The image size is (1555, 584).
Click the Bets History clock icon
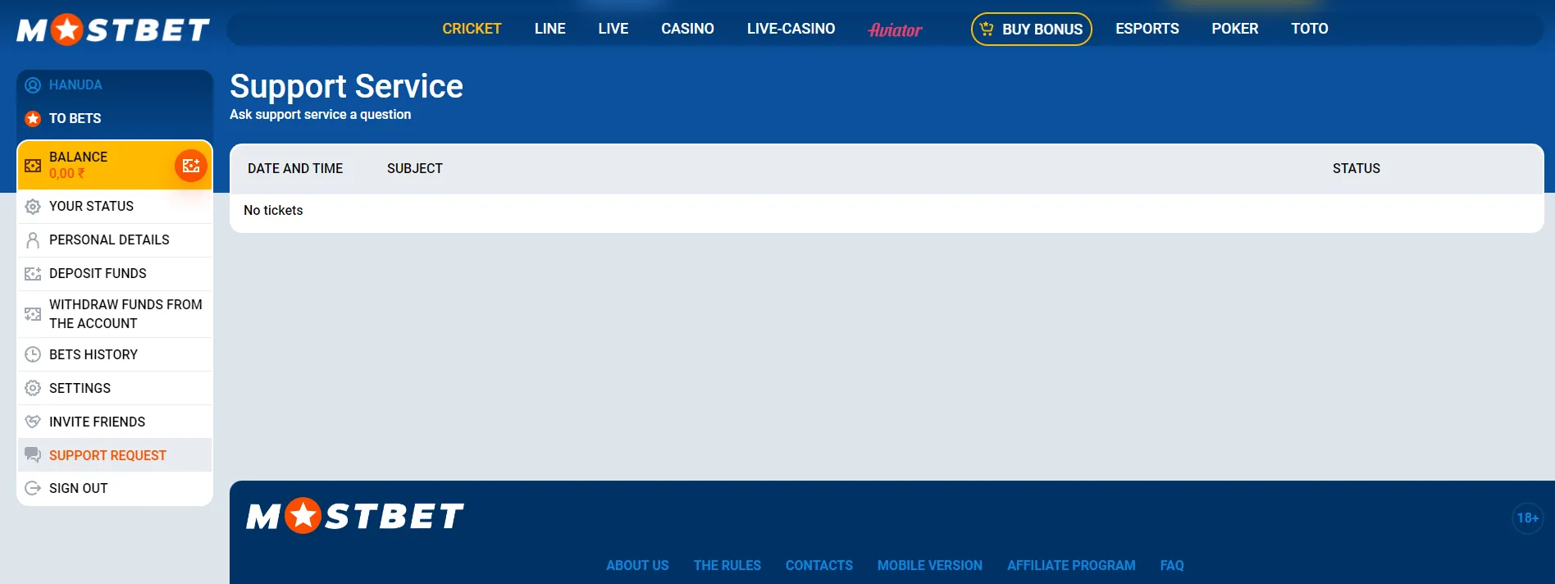pyautogui.click(x=33, y=354)
